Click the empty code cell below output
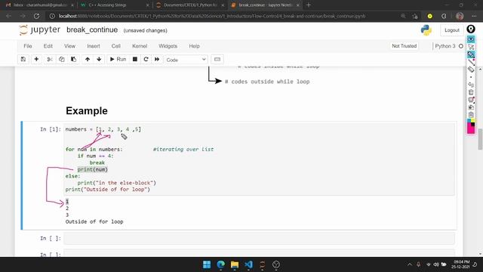 [259, 239]
